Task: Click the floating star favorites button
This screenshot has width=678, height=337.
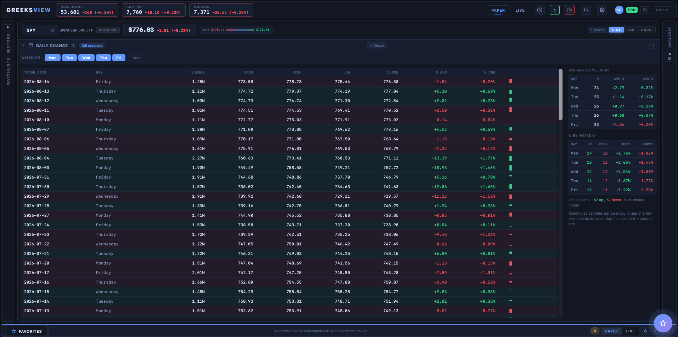Action: (x=663, y=323)
